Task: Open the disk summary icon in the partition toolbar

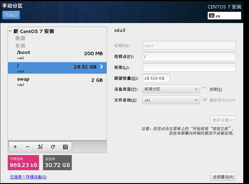Action: pos(65,147)
